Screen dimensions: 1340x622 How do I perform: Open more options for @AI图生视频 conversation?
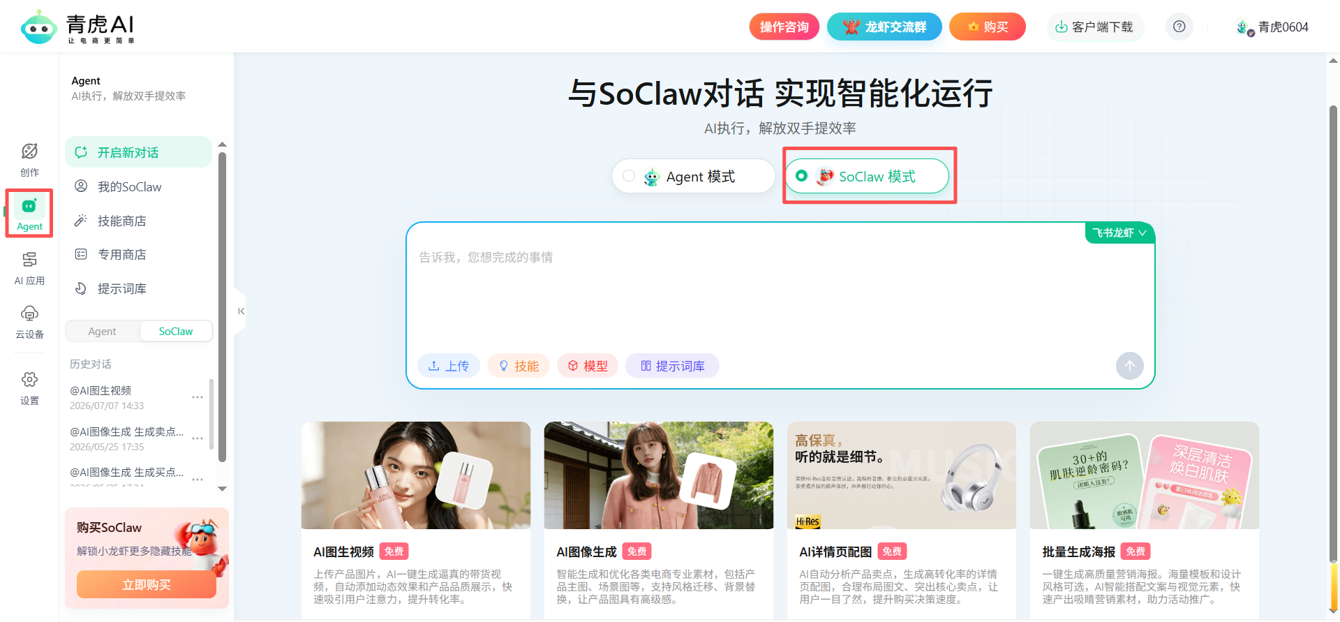(x=198, y=397)
